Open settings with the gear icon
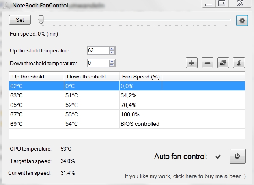This screenshot has height=185, width=254. click(x=242, y=21)
